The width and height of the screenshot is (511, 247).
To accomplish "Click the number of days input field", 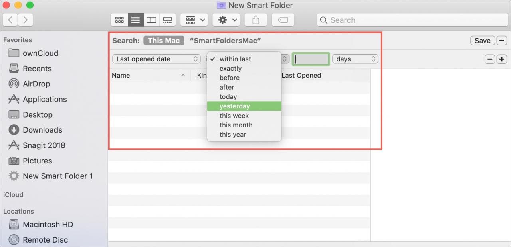I will coord(311,59).
